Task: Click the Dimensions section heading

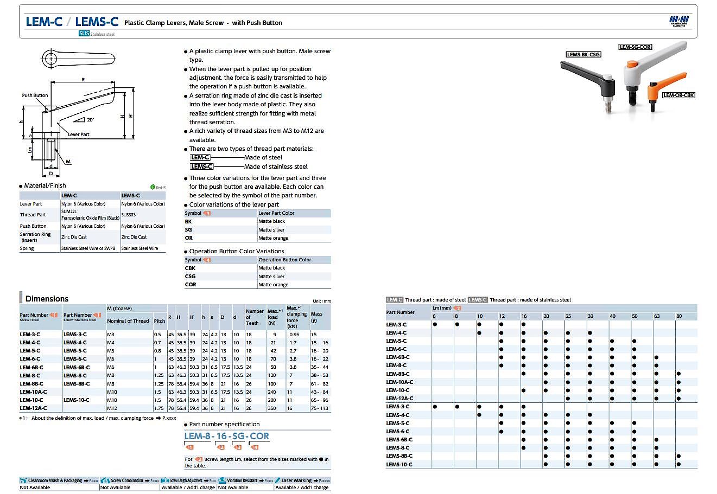Action: point(47,299)
